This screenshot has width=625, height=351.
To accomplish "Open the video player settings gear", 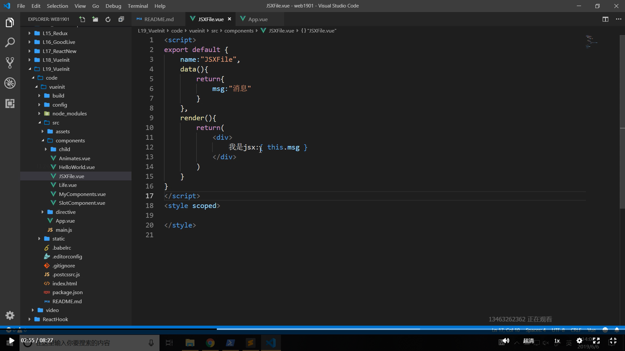I will tap(579, 341).
